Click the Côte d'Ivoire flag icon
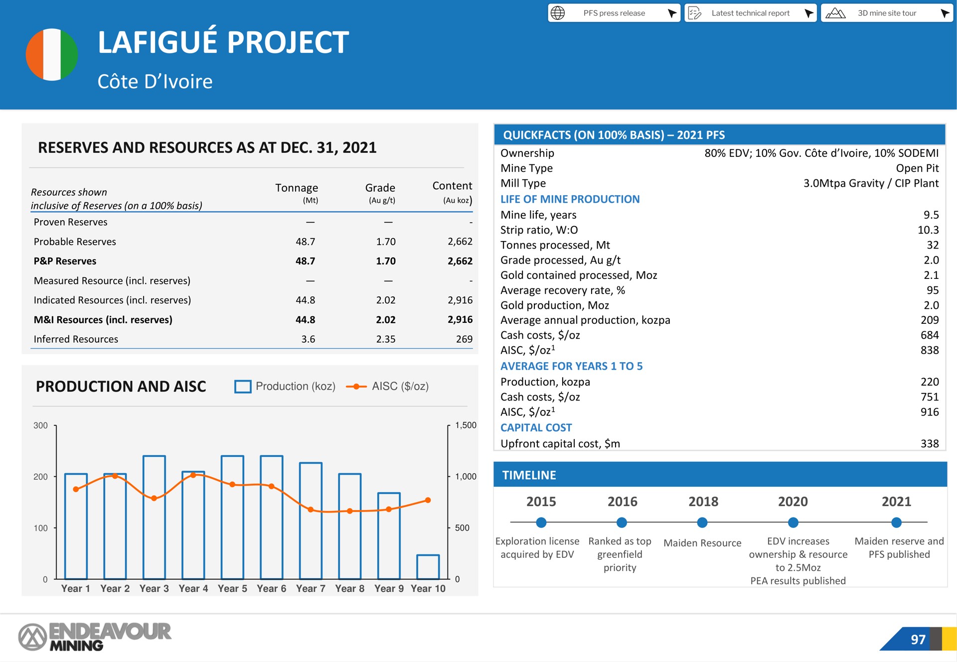This screenshot has height=662, width=957. pyautogui.click(x=52, y=54)
